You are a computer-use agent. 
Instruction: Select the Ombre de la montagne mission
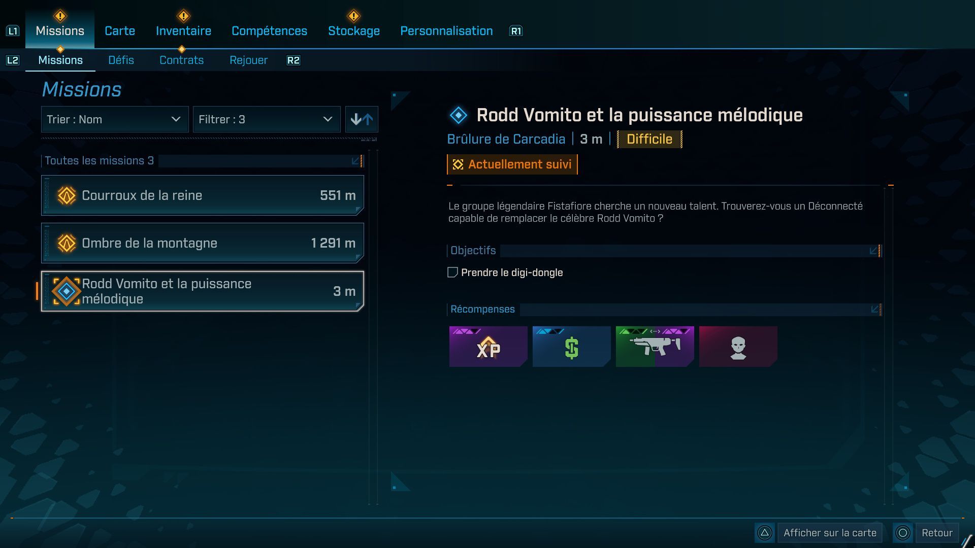(203, 243)
